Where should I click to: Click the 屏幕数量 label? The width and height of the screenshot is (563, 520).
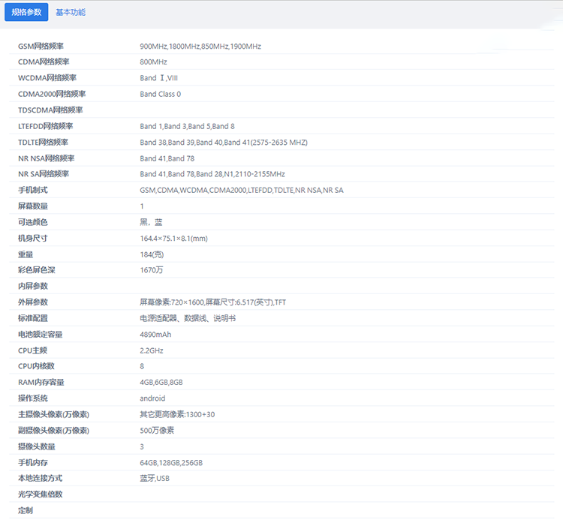33,206
